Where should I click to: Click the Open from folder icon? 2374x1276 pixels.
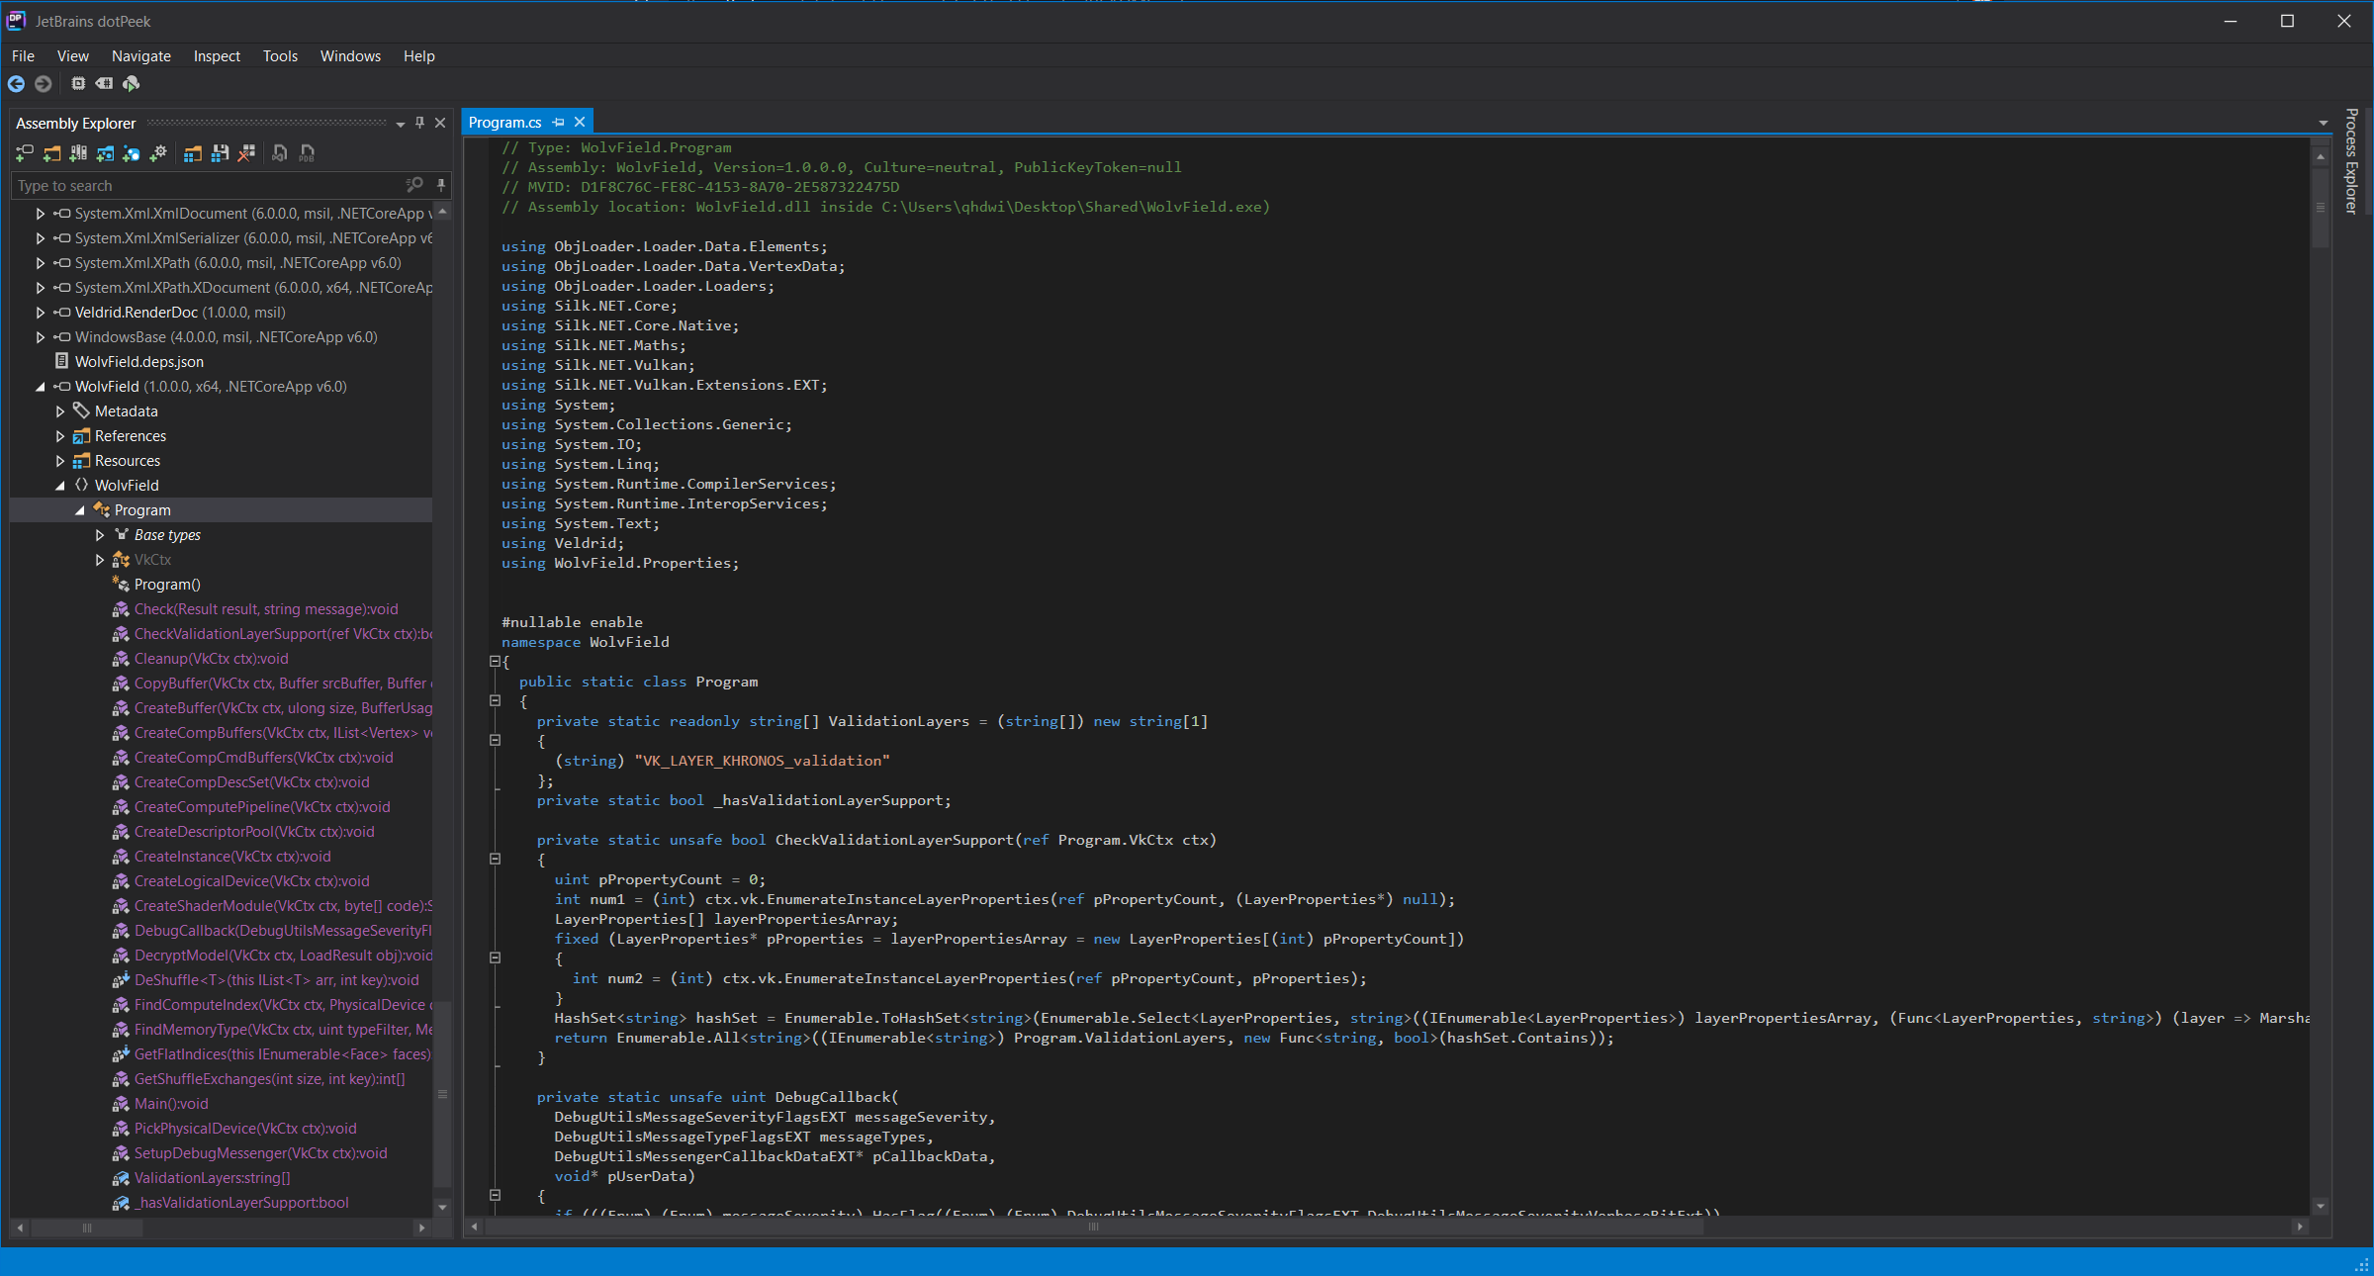(x=51, y=153)
